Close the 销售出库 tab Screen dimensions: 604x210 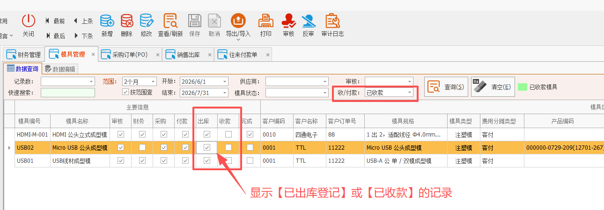coord(209,55)
